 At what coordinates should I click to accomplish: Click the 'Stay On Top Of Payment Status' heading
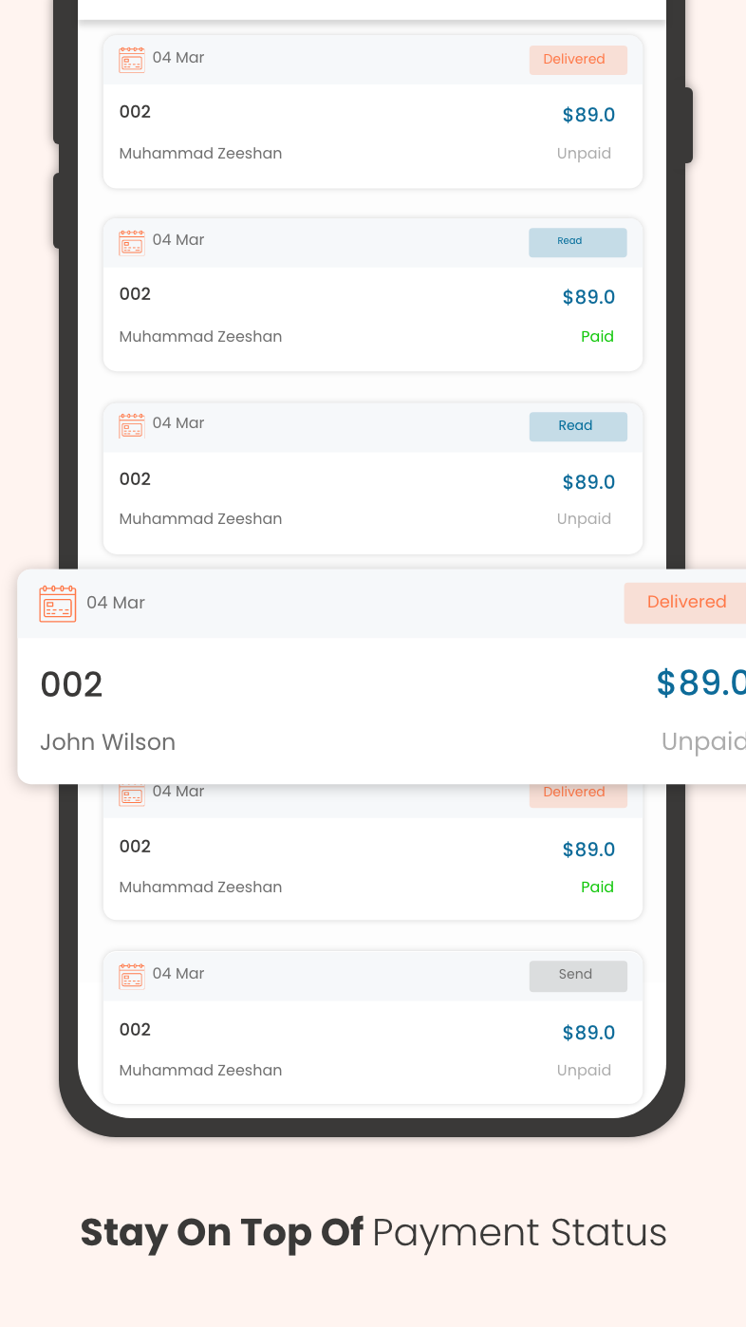tap(373, 1233)
